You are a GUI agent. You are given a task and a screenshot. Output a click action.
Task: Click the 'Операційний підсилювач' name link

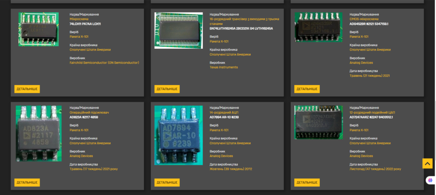89,113
